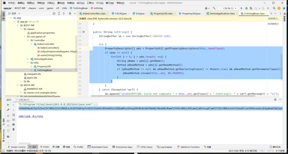Click toString breadcrumb in navigation bar
288x154 pixels.
point(98,8)
